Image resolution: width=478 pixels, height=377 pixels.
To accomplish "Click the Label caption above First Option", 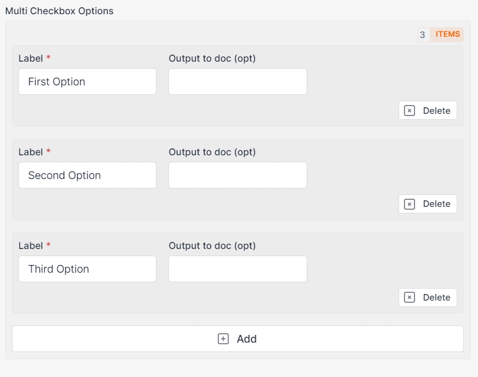I will click(31, 58).
